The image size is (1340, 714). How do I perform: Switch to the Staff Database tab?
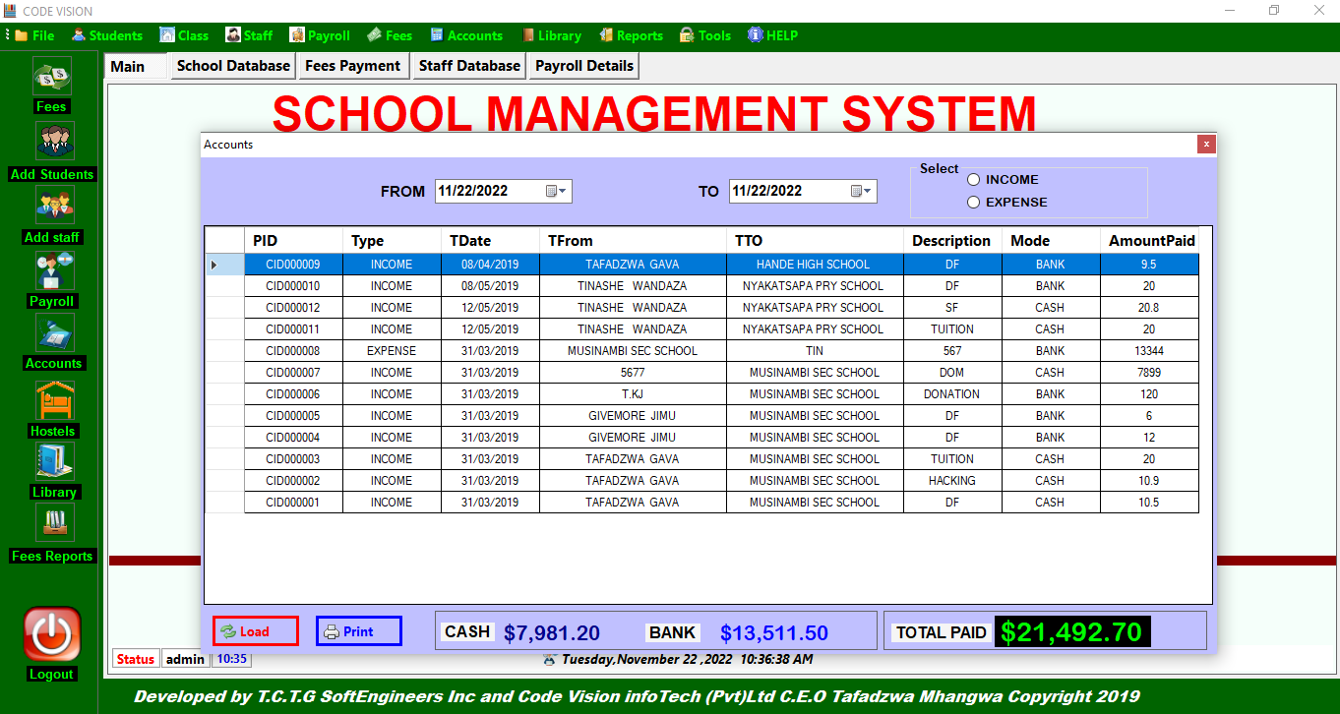[x=469, y=66]
